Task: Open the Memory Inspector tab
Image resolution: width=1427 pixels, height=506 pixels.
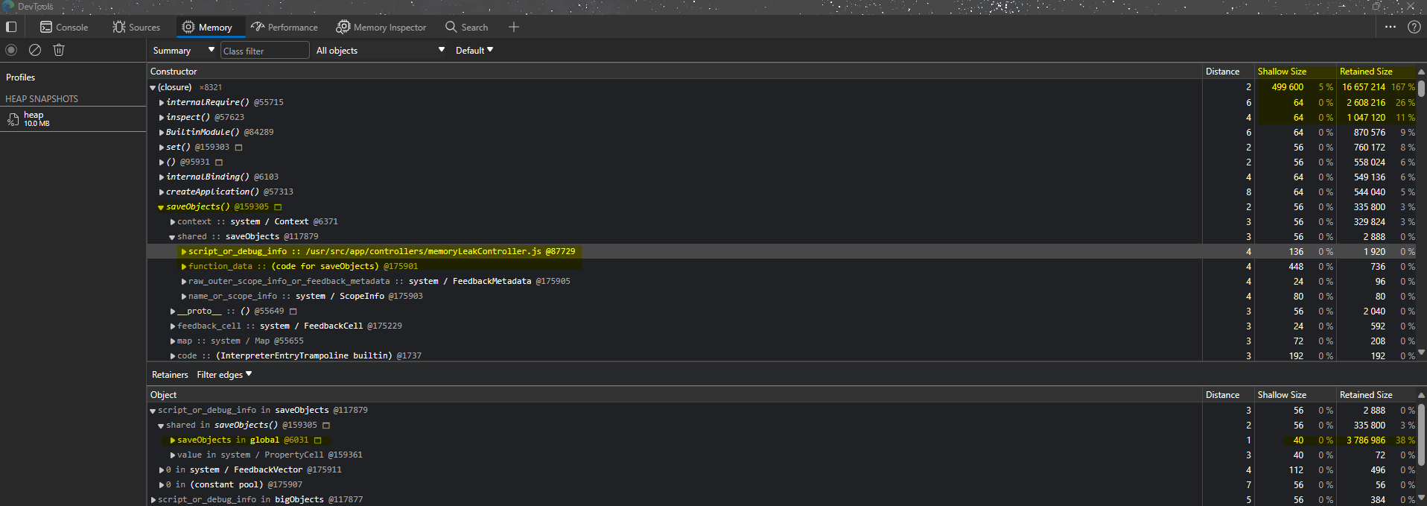Action: click(x=381, y=27)
